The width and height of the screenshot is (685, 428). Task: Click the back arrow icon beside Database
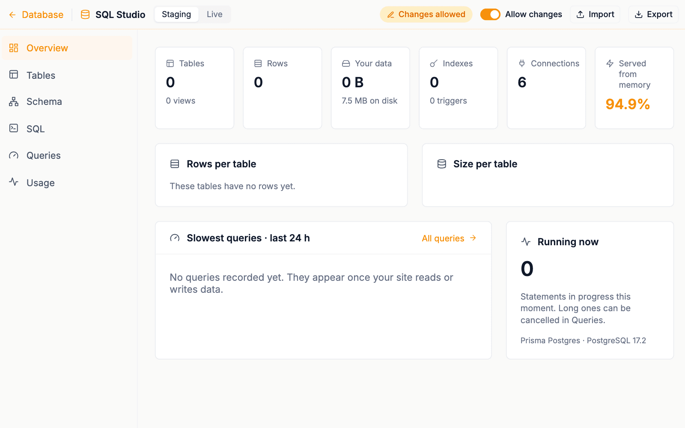click(x=12, y=15)
